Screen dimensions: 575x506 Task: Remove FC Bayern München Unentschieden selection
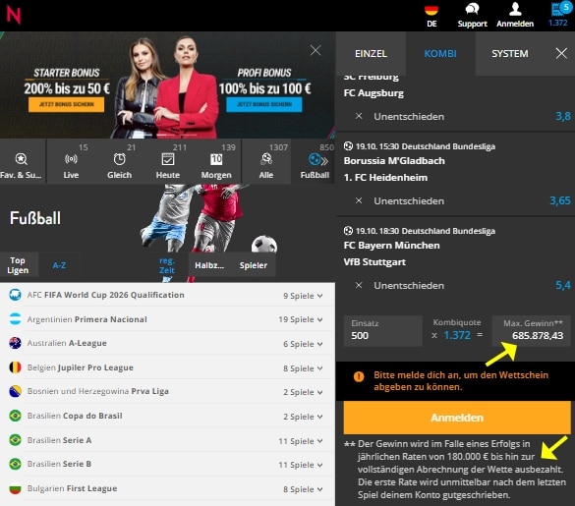coord(359,285)
